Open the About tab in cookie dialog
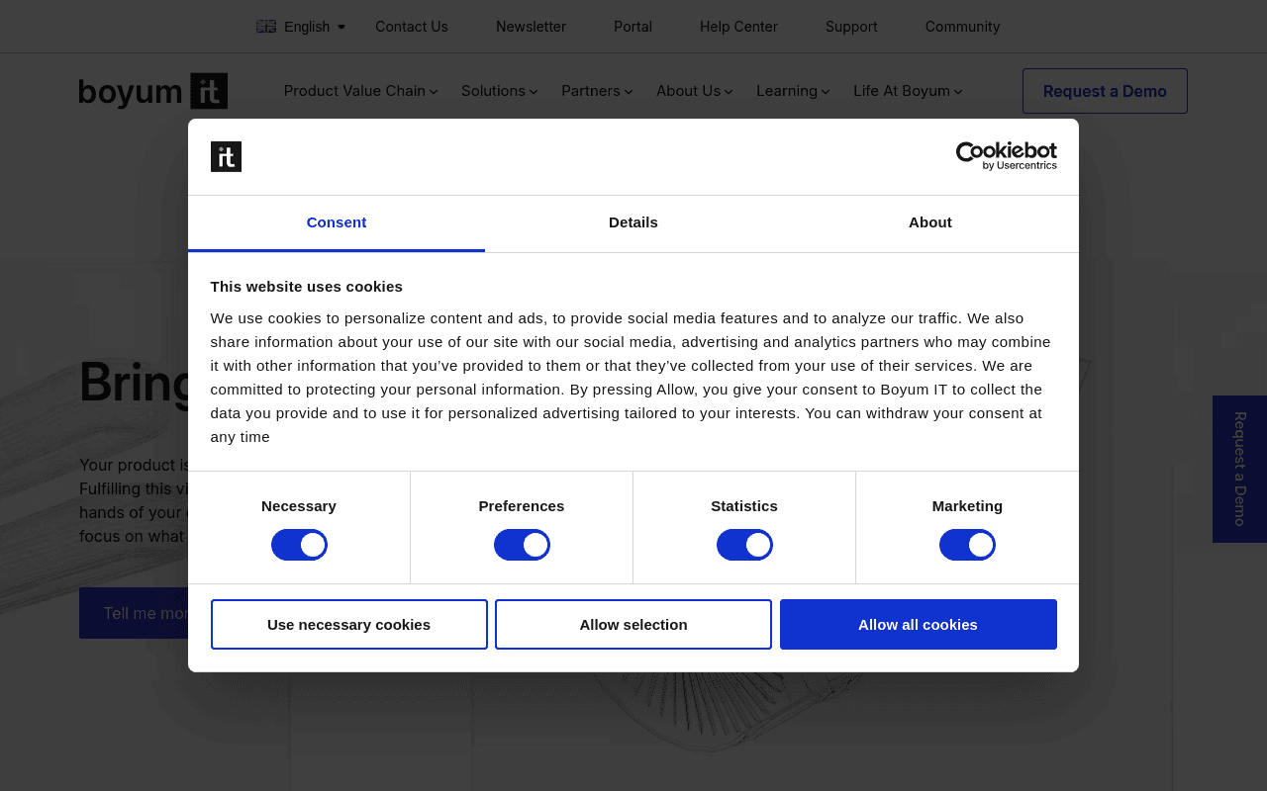The width and height of the screenshot is (1267, 791). click(930, 222)
